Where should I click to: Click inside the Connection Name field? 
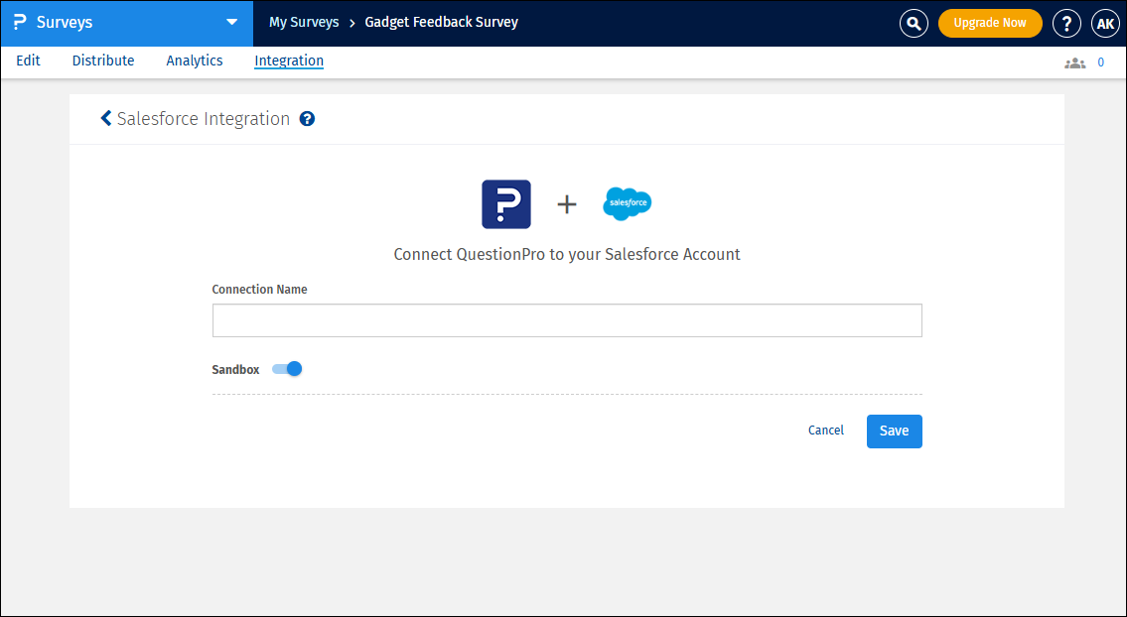point(566,319)
